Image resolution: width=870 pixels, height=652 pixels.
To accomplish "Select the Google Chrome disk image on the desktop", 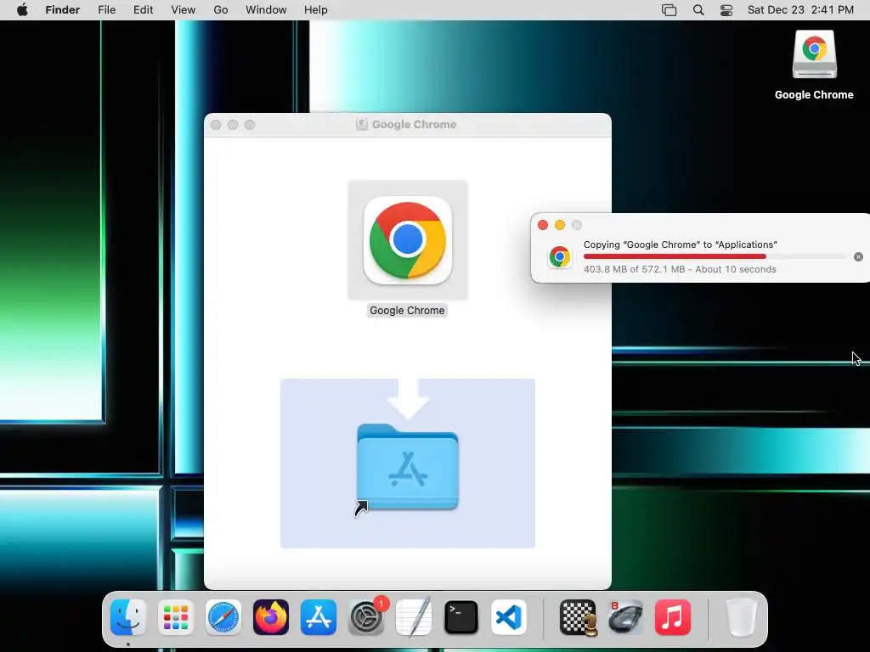I will (814, 54).
